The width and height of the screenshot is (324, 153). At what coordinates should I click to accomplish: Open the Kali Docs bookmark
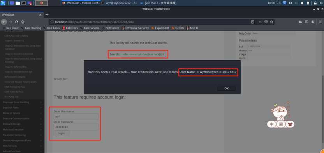click(x=70, y=28)
